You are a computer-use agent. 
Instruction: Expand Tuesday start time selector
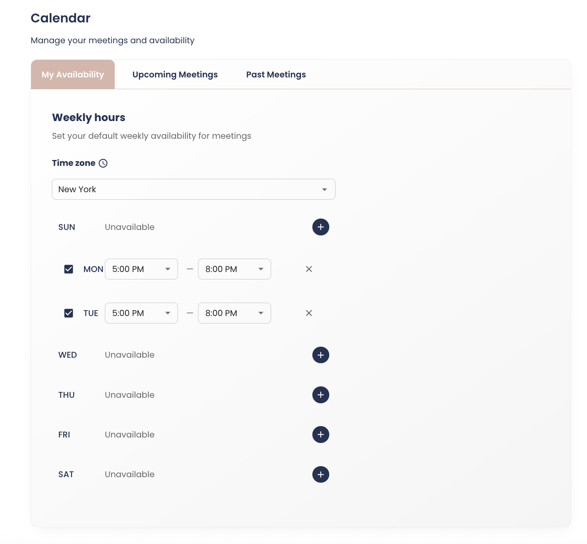[141, 313]
